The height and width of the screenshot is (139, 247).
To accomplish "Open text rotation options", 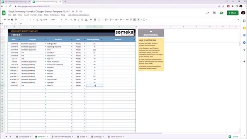I will point(122,20).
